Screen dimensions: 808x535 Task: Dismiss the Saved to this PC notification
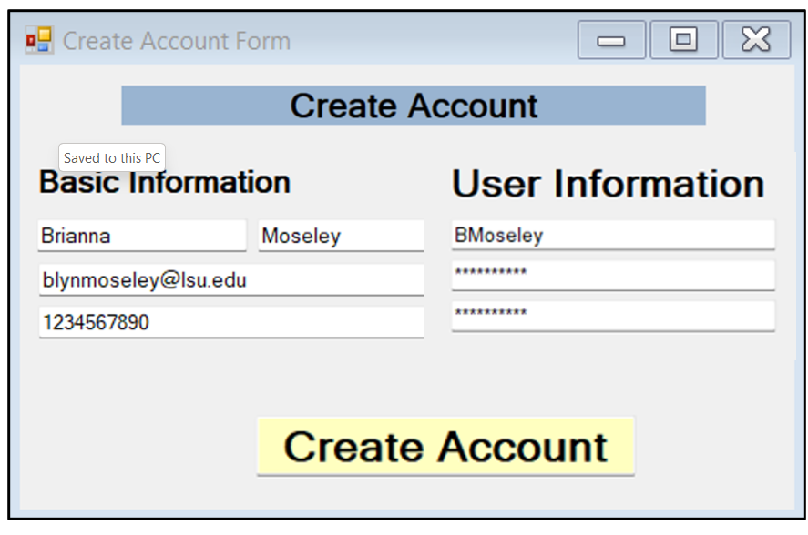tap(111, 157)
